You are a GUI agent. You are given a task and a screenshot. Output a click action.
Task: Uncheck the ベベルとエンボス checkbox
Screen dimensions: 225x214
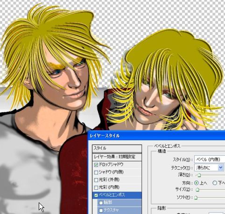pos(96,195)
